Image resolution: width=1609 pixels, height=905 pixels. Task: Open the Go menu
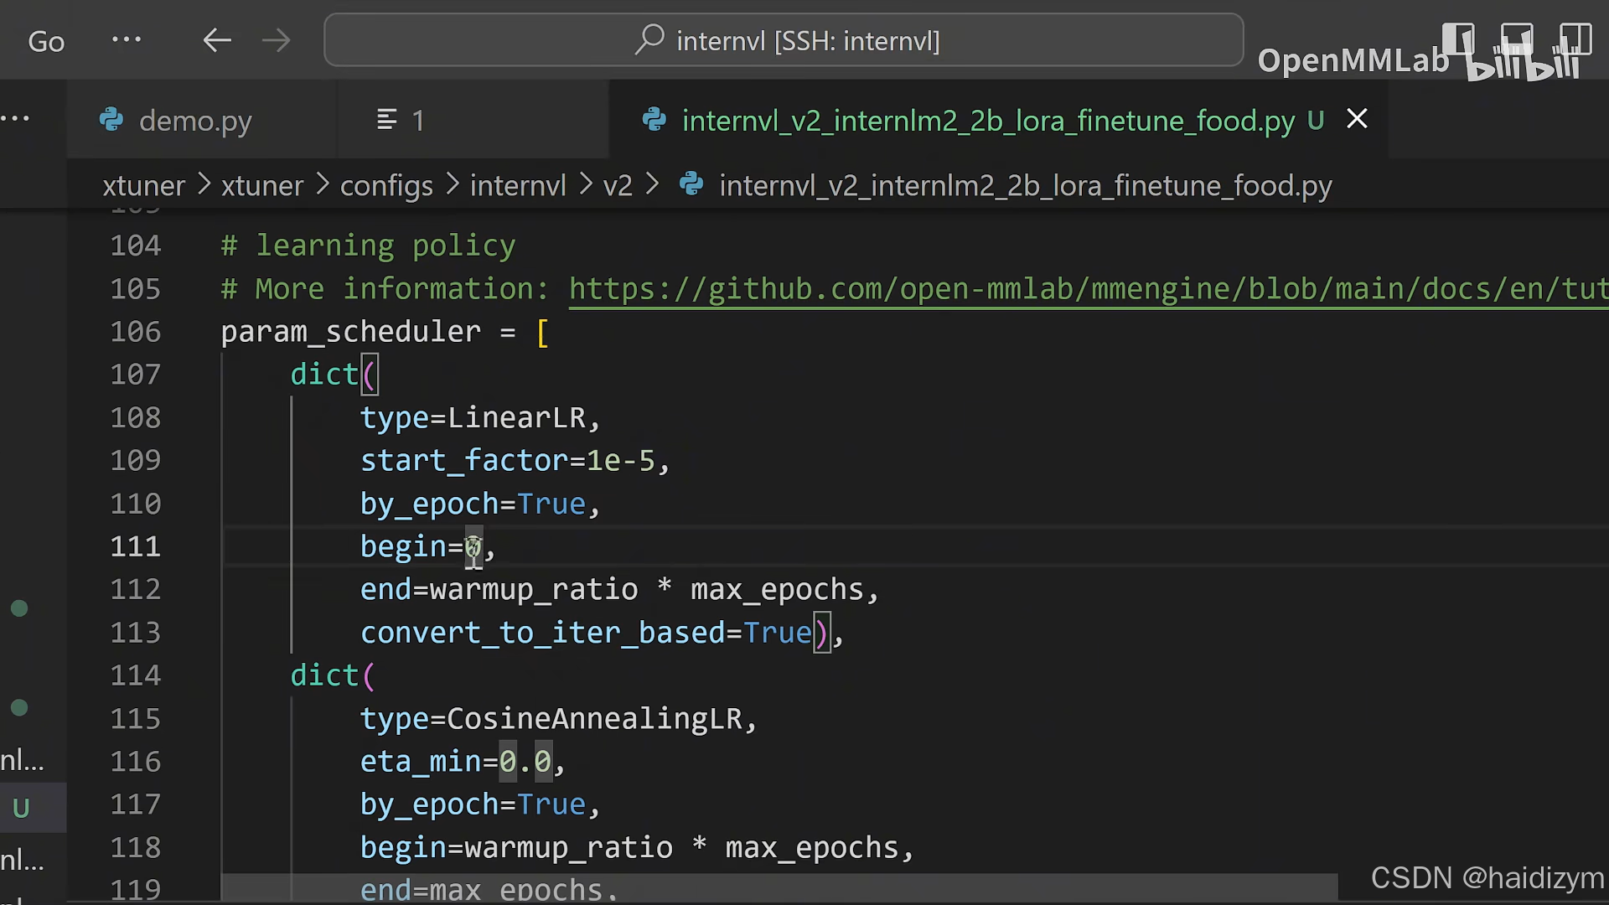click(x=46, y=41)
